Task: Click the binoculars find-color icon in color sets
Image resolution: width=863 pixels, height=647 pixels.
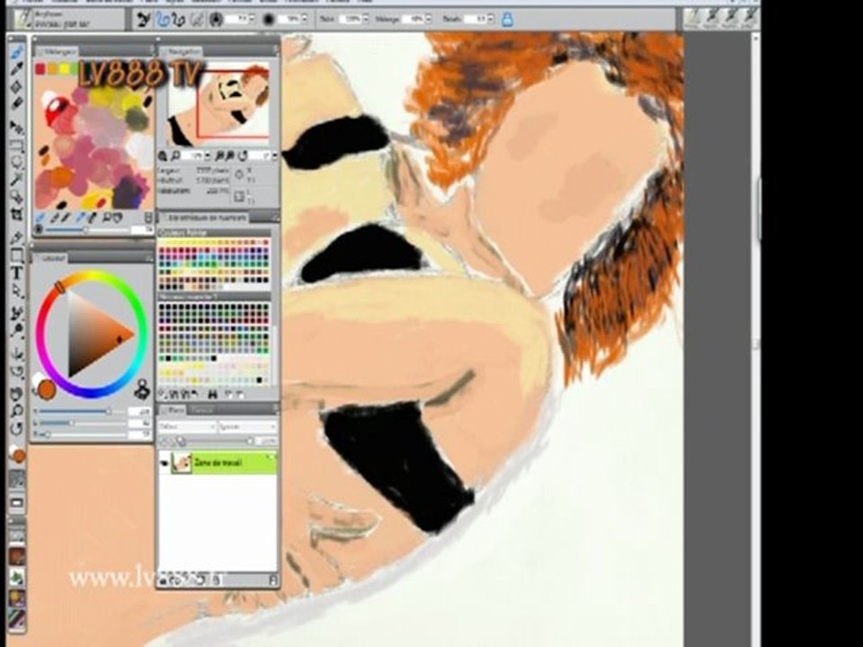Action: click(x=212, y=394)
